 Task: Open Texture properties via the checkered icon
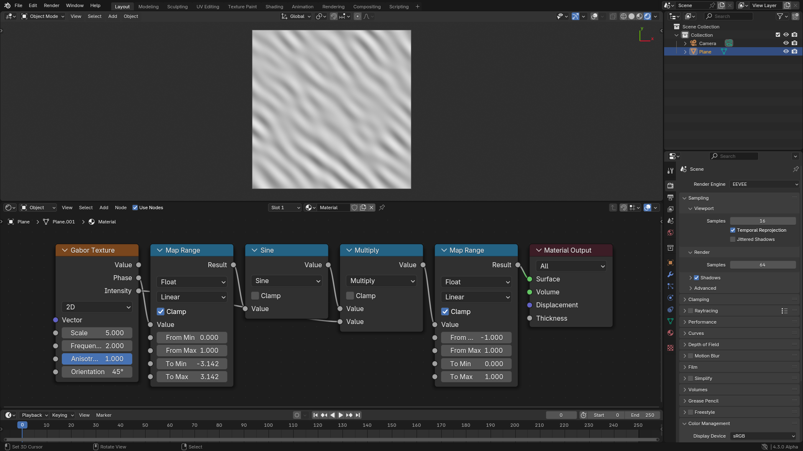click(670, 347)
